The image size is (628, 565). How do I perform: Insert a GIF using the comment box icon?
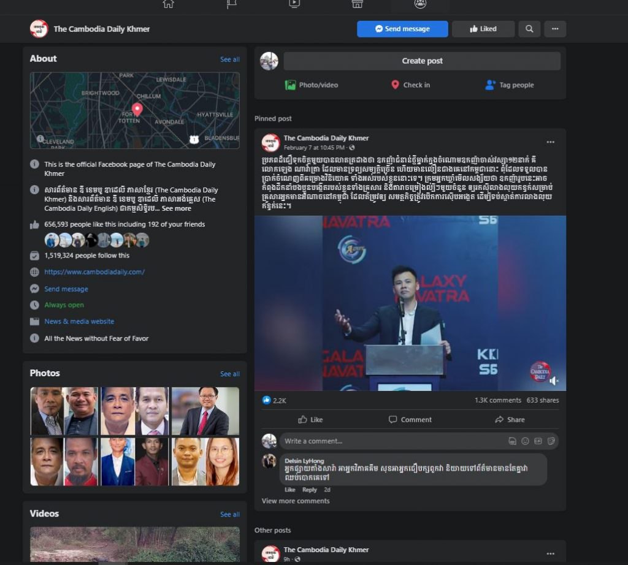point(538,441)
